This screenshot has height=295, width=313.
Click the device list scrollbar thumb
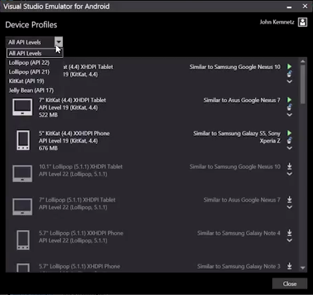pos(303,84)
